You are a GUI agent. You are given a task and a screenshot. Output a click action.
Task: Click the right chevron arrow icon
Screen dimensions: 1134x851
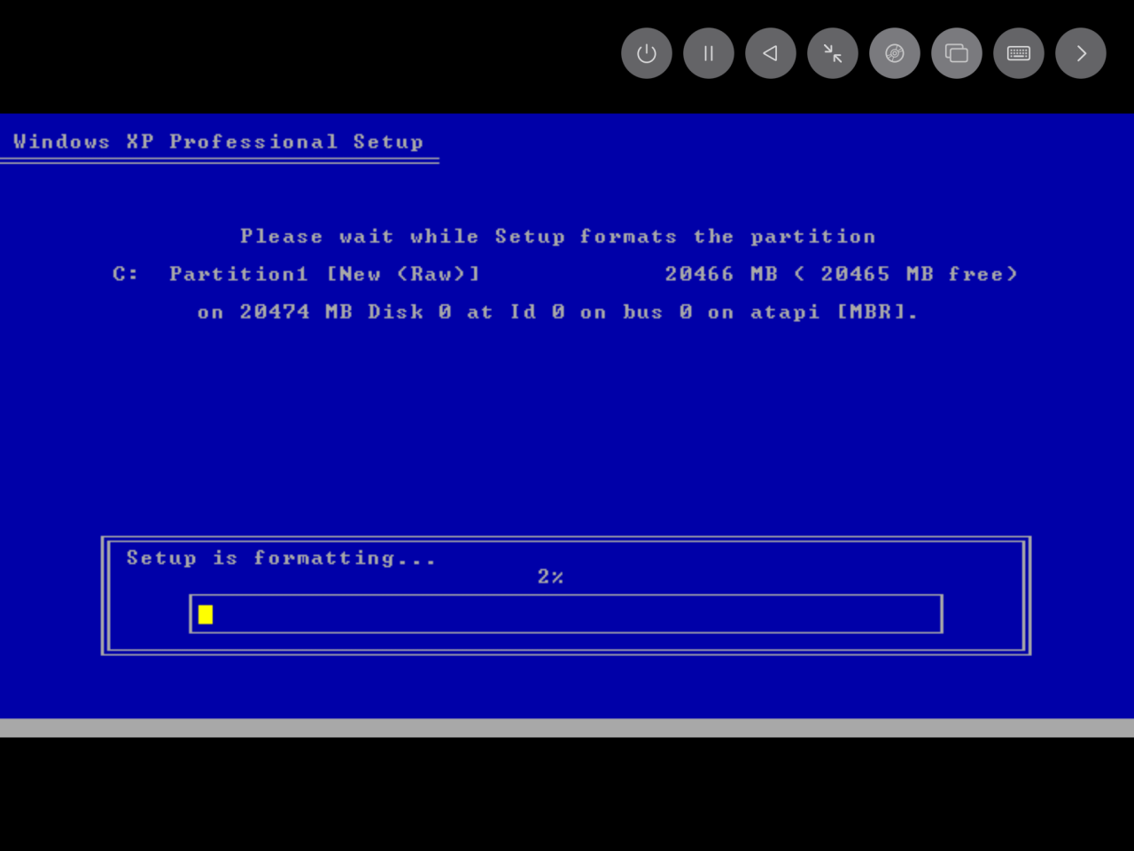(1081, 53)
